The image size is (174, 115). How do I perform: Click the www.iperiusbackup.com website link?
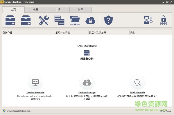(x=19, y=111)
